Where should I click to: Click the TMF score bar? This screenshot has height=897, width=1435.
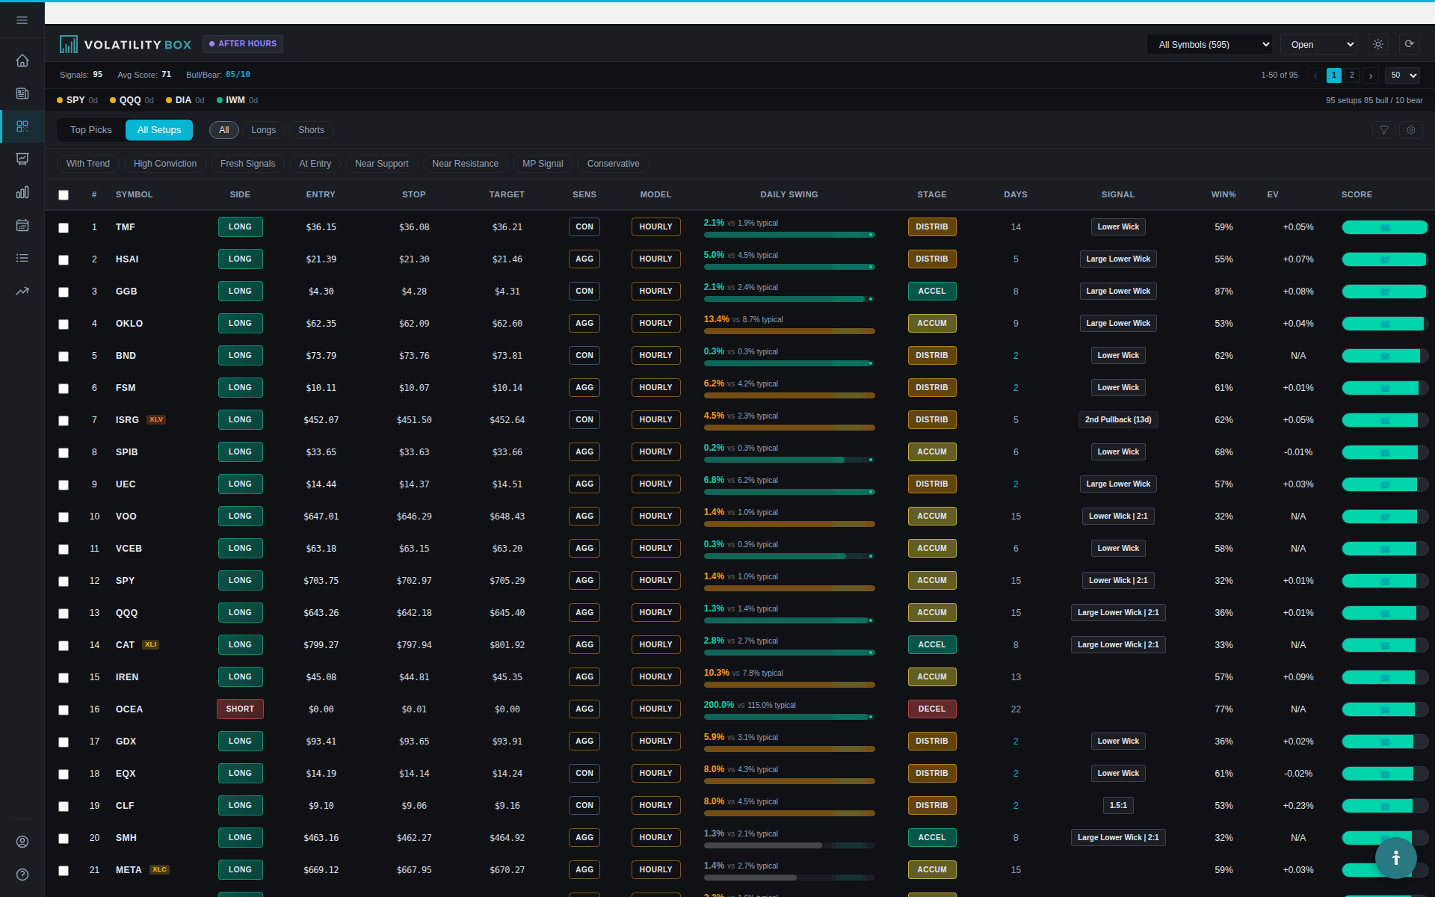[1385, 227]
